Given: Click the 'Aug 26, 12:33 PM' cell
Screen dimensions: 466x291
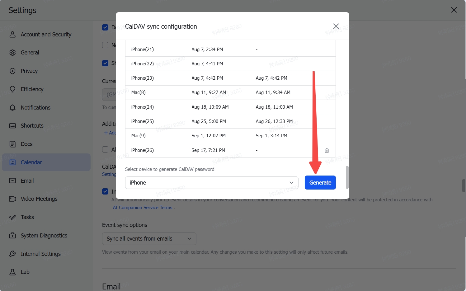Looking at the screenshot, I should [x=274, y=121].
